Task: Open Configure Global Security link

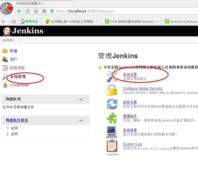Action: pyautogui.click(x=143, y=88)
